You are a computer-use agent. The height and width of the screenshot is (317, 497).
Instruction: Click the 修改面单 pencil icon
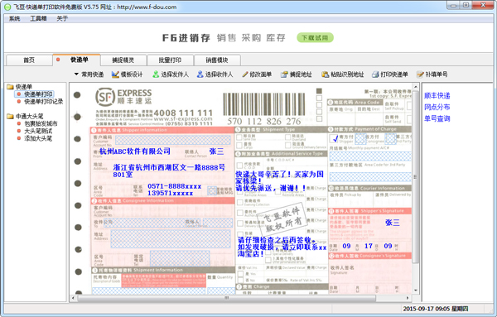pyautogui.click(x=244, y=74)
